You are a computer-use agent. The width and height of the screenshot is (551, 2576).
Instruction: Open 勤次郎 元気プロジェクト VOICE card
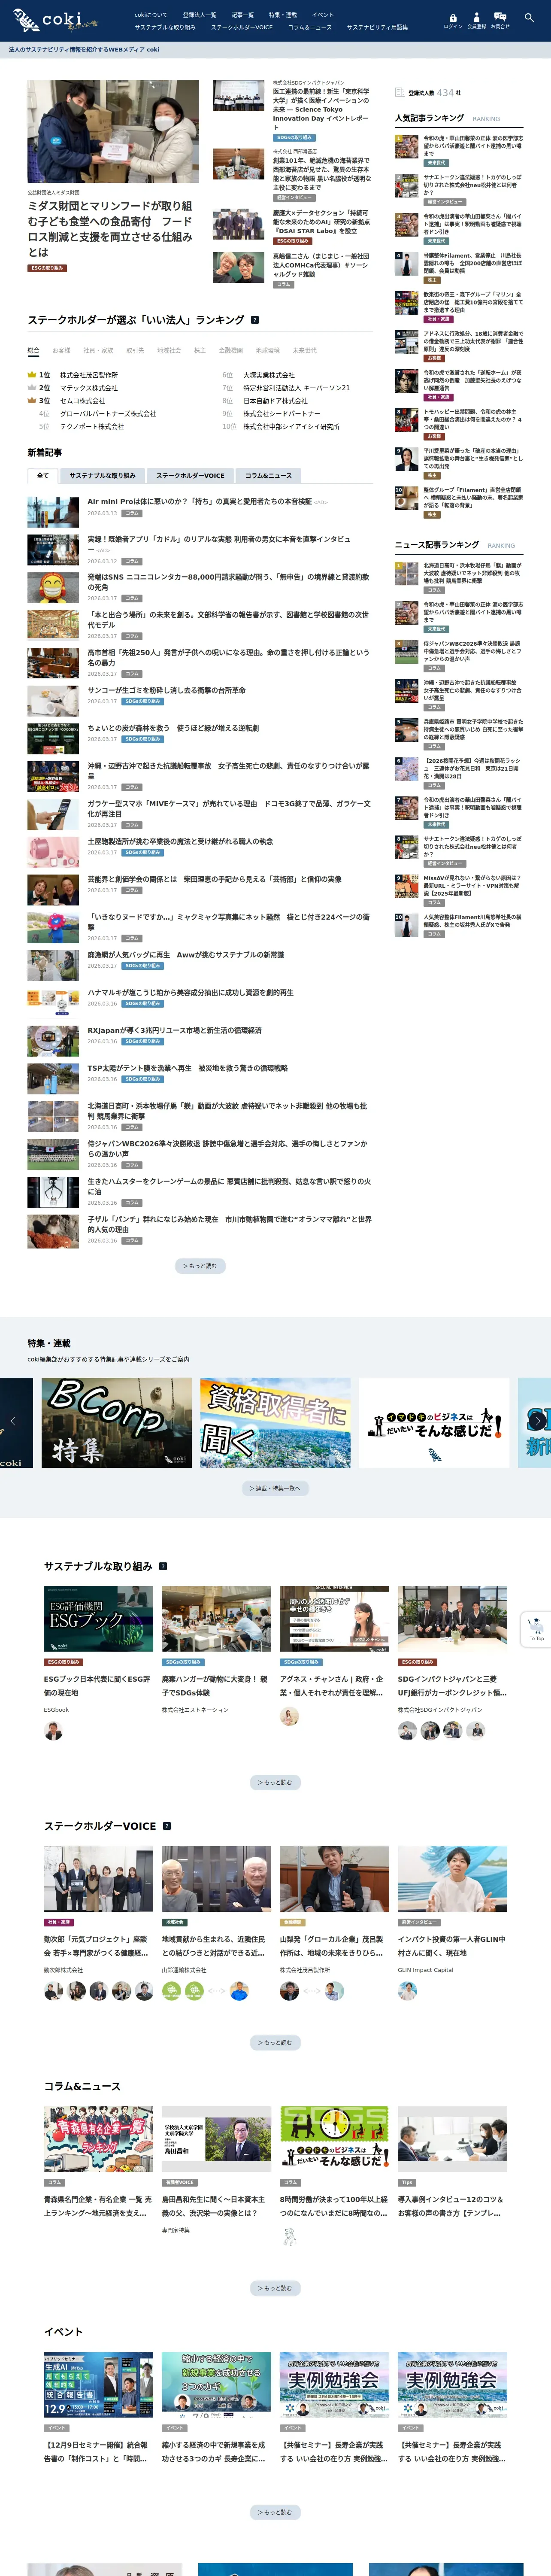pyautogui.click(x=98, y=1923)
